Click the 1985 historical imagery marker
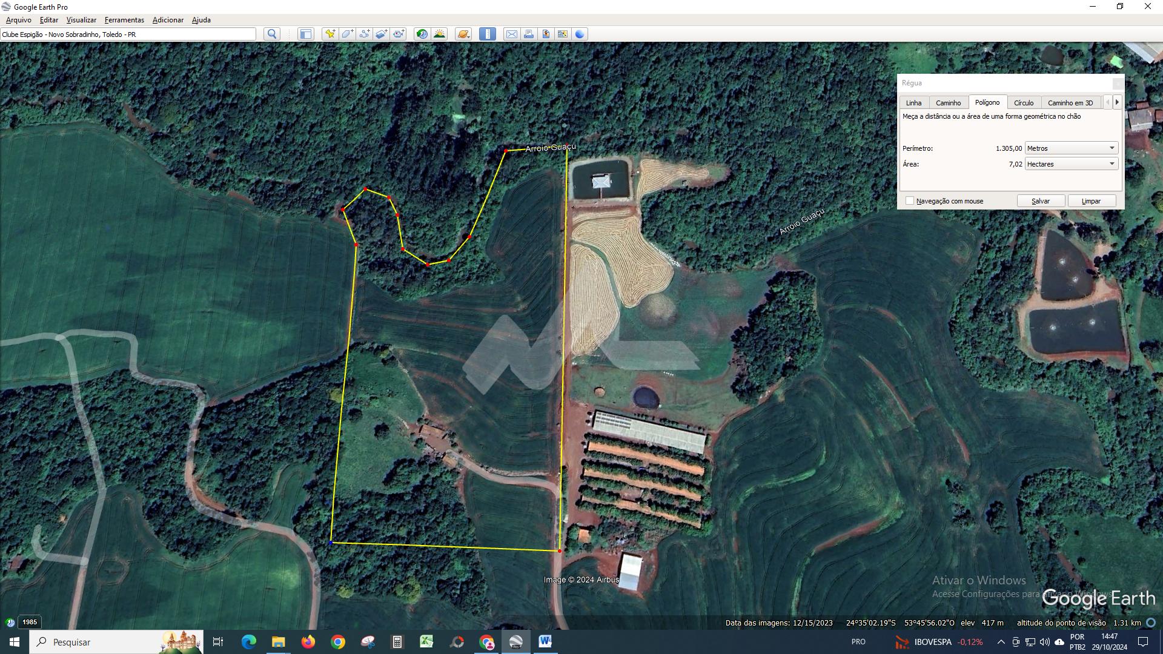 30,622
